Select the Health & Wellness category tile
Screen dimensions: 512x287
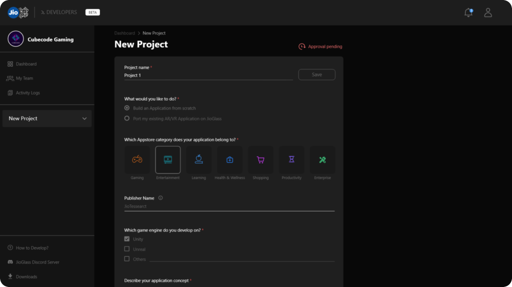(230, 160)
